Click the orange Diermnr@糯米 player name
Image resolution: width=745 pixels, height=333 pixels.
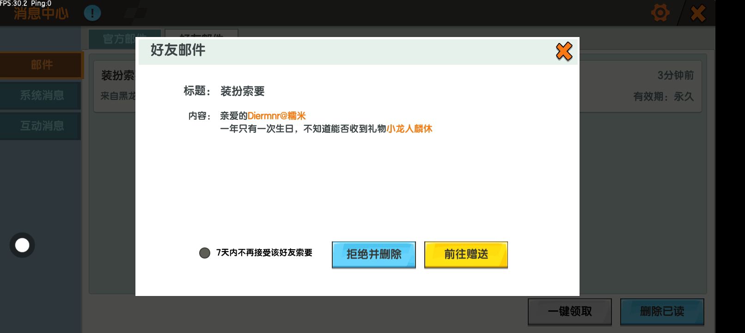276,116
